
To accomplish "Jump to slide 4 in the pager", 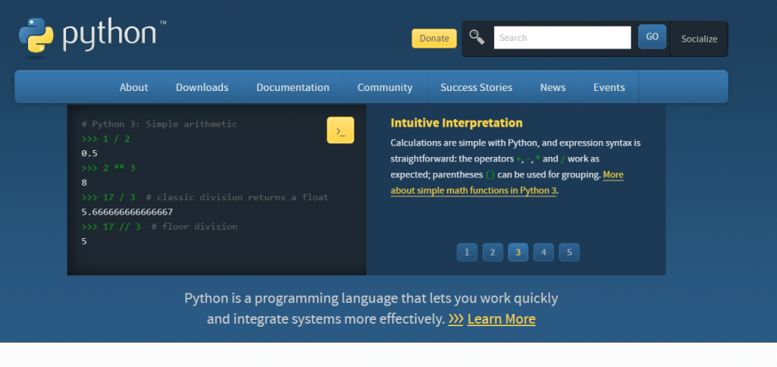I will [543, 252].
